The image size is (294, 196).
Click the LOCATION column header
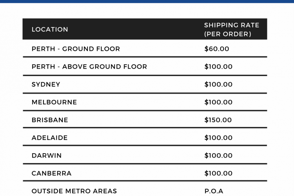[x=50, y=29]
